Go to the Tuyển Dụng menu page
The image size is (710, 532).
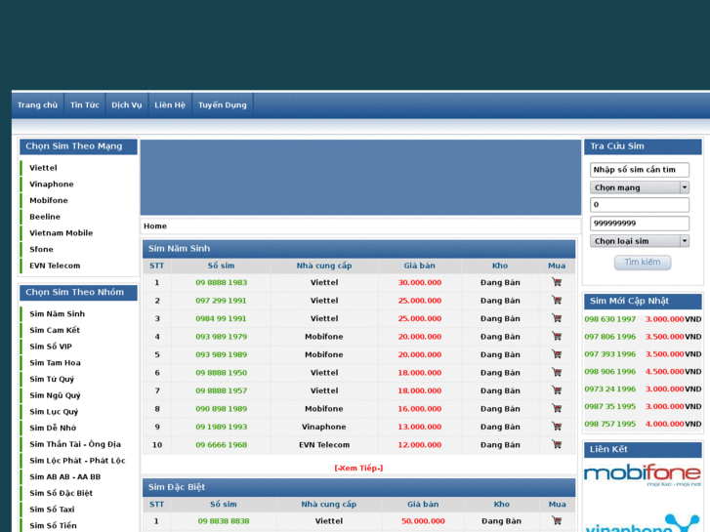click(222, 105)
